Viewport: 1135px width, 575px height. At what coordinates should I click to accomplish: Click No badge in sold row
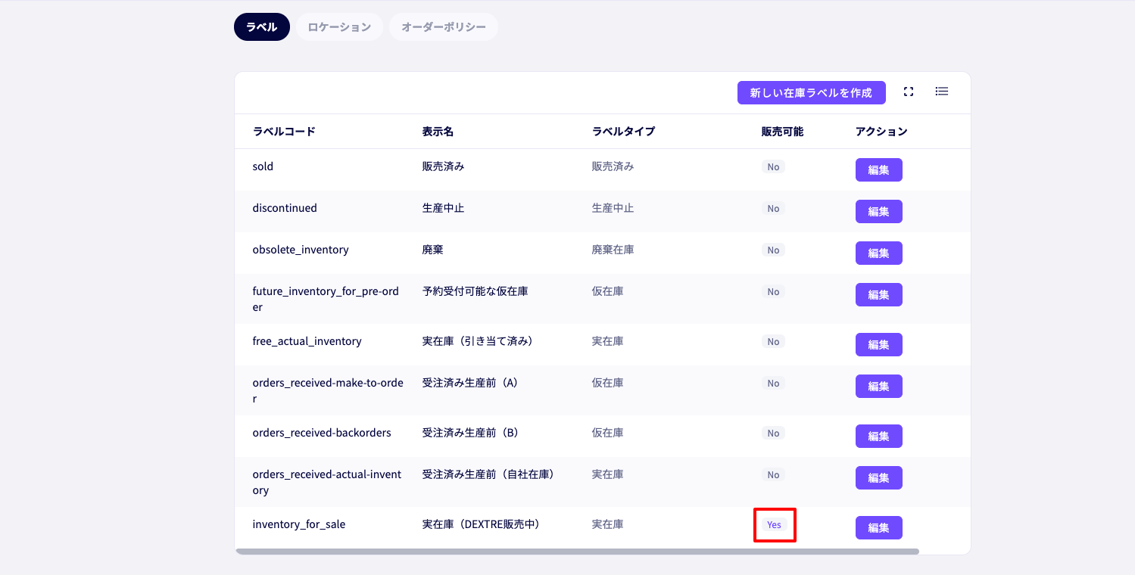click(x=773, y=167)
